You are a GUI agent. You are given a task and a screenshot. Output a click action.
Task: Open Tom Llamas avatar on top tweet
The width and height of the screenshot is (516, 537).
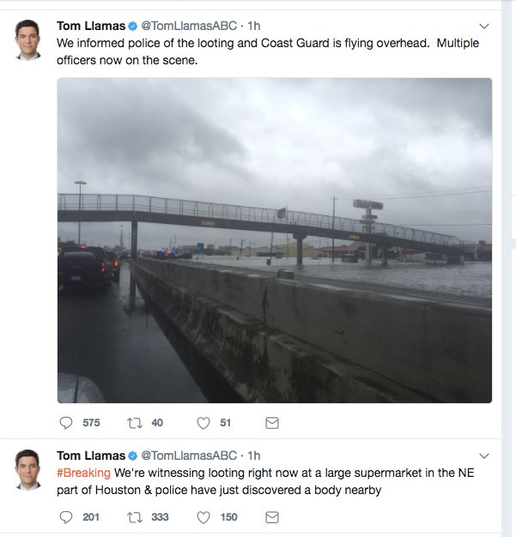click(28, 39)
